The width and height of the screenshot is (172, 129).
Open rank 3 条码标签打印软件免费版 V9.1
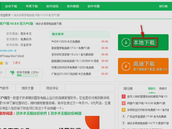pyautogui.click(x=148, y=110)
